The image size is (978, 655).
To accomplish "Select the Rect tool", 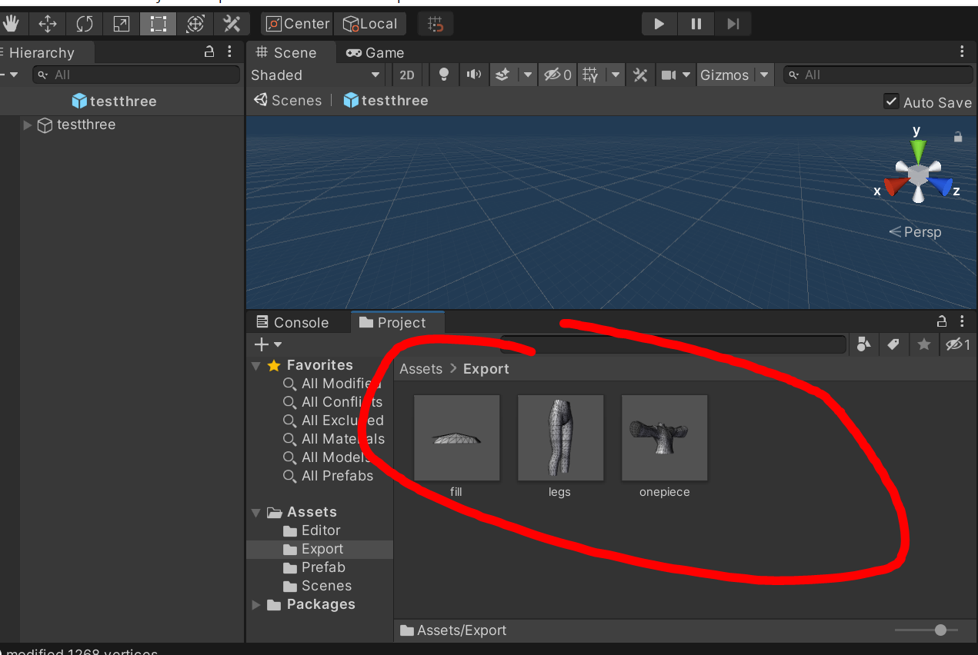I will click(158, 24).
